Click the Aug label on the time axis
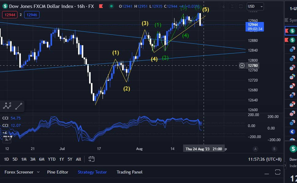This screenshot has width=297, height=183. pos(139,149)
